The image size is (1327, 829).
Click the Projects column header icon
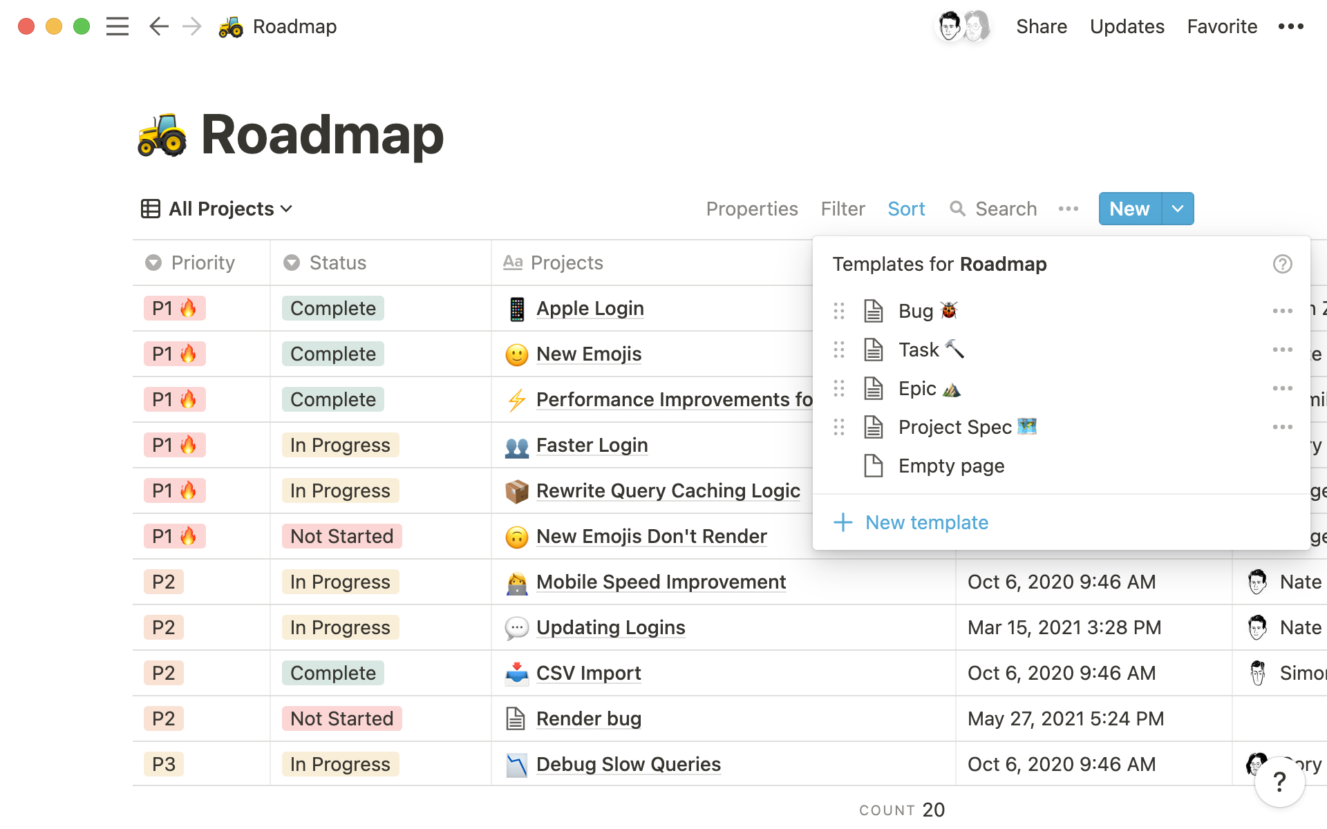512,263
